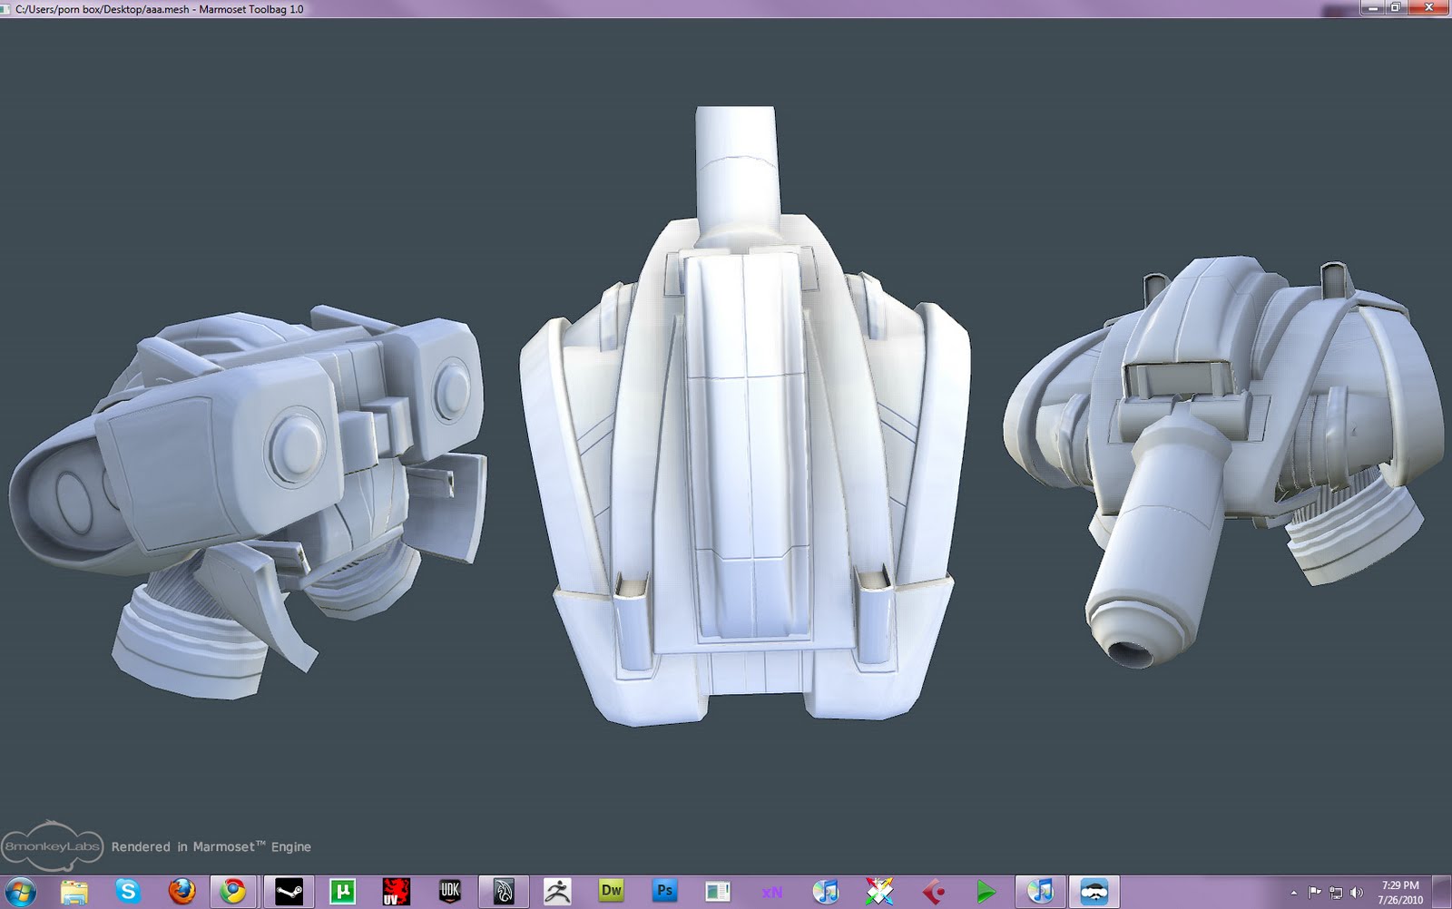This screenshot has height=909, width=1452.
Task: Check network status from the tray icon
Action: [x=1336, y=892]
